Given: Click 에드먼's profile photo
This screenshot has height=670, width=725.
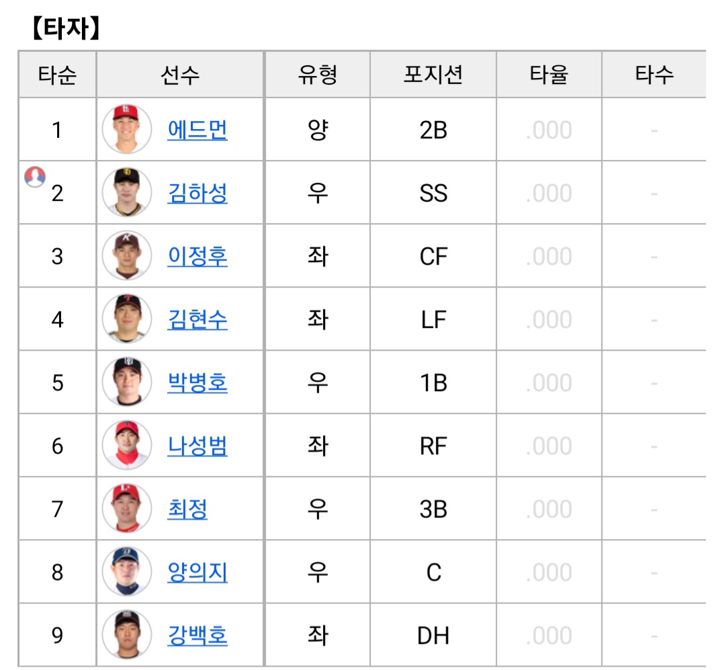Looking at the screenshot, I should click(x=127, y=129).
